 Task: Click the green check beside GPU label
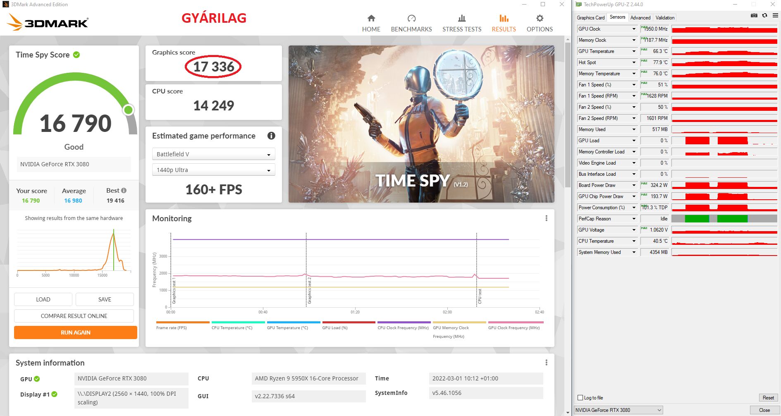coord(37,379)
